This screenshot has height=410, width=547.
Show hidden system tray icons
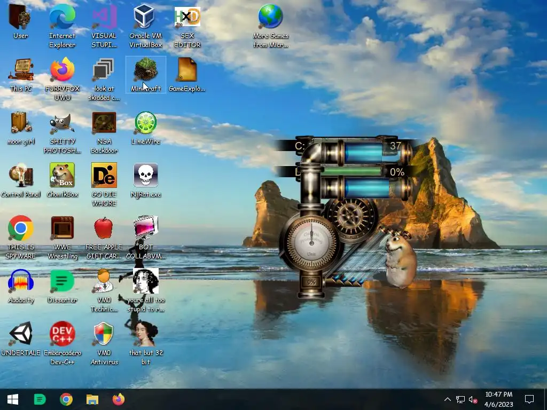(448, 399)
